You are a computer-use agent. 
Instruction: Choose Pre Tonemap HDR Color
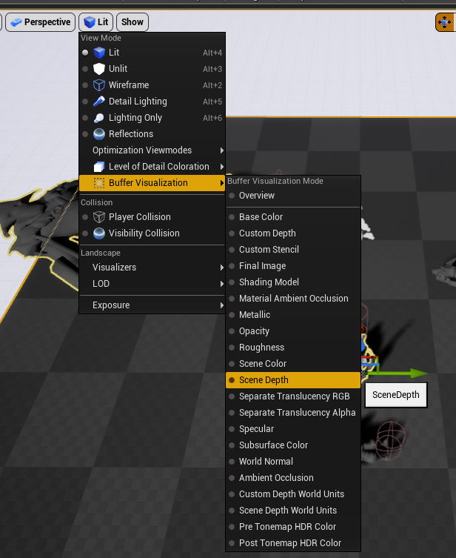click(x=293, y=527)
